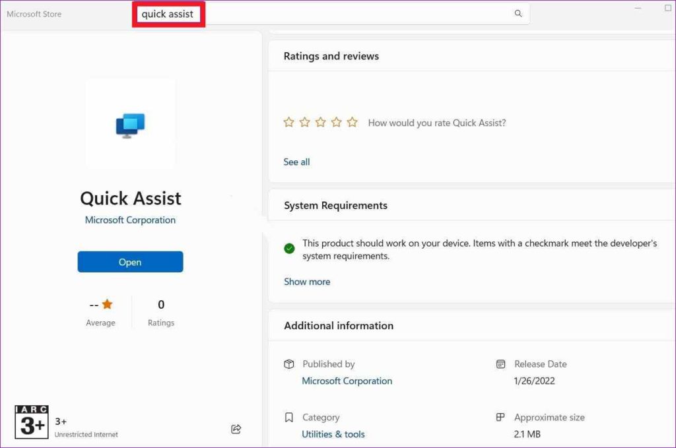Click the Ratings and reviews heading
This screenshot has height=448, width=676.
[x=331, y=56]
